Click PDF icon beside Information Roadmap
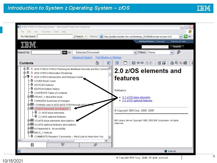The width and height of the screenshot is (217, 163). 32,73
